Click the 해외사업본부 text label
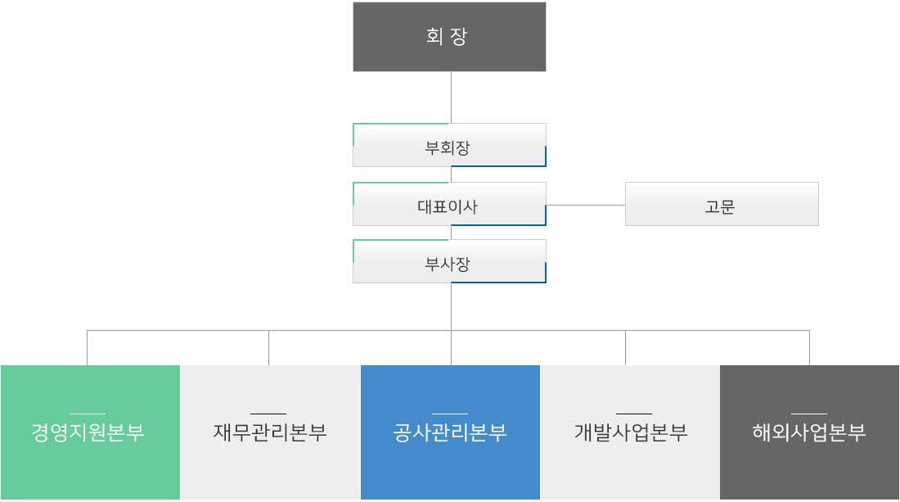900x502 pixels. [809, 432]
